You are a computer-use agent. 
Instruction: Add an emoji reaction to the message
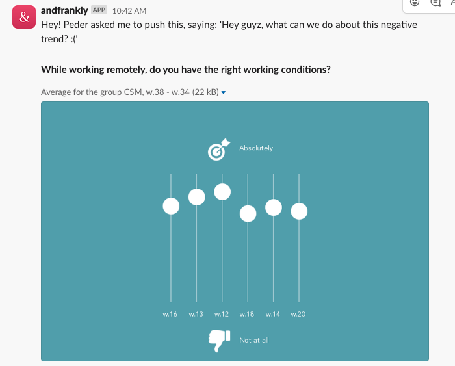(415, 3)
